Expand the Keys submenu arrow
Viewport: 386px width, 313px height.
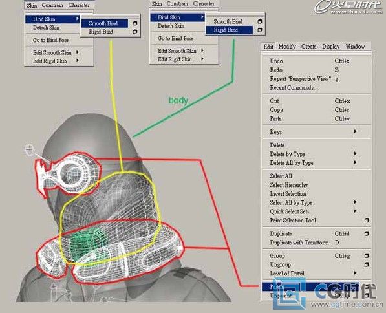(x=355, y=131)
